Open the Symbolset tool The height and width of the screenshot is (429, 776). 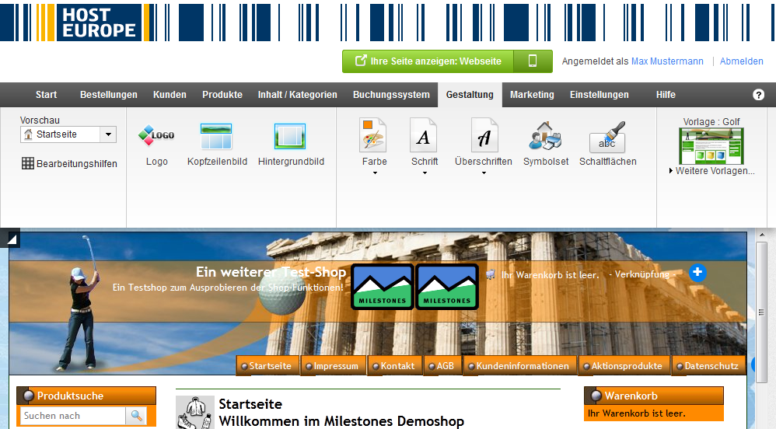[x=545, y=144]
